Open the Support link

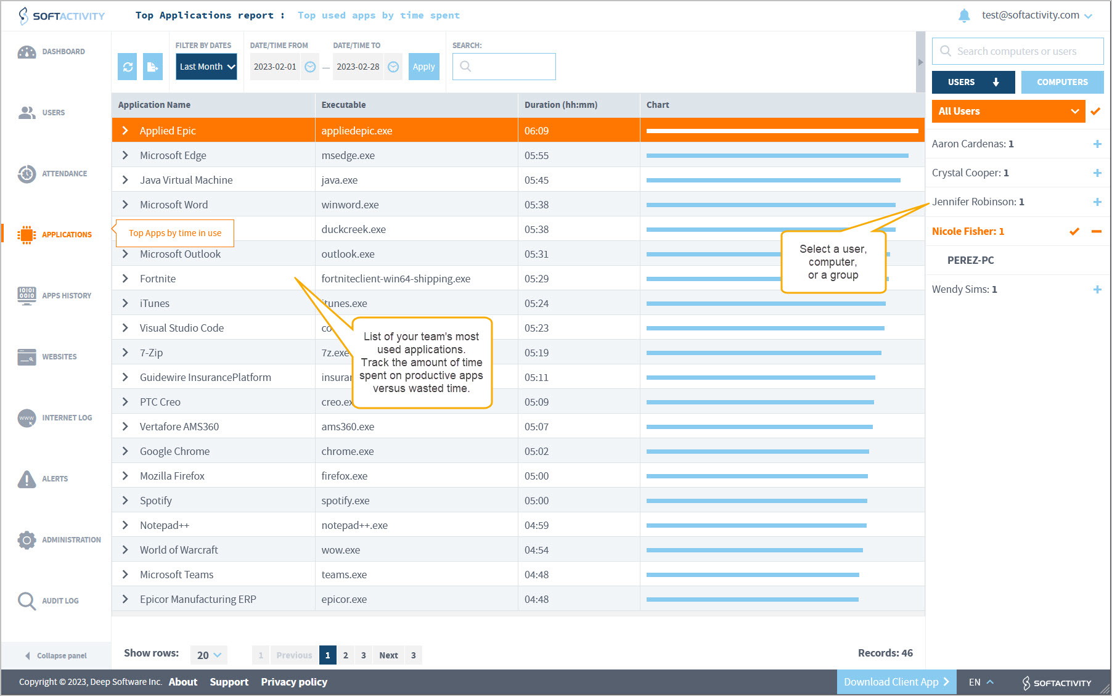[x=229, y=682]
